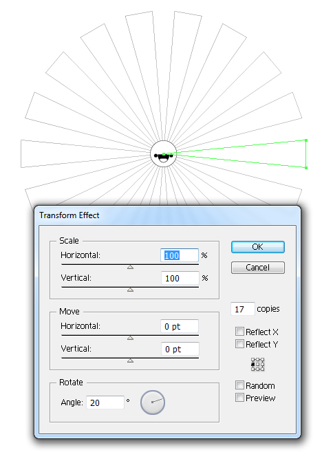Click the Scale Horizontal slider handle
The image size is (333, 461).
coord(131,267)
